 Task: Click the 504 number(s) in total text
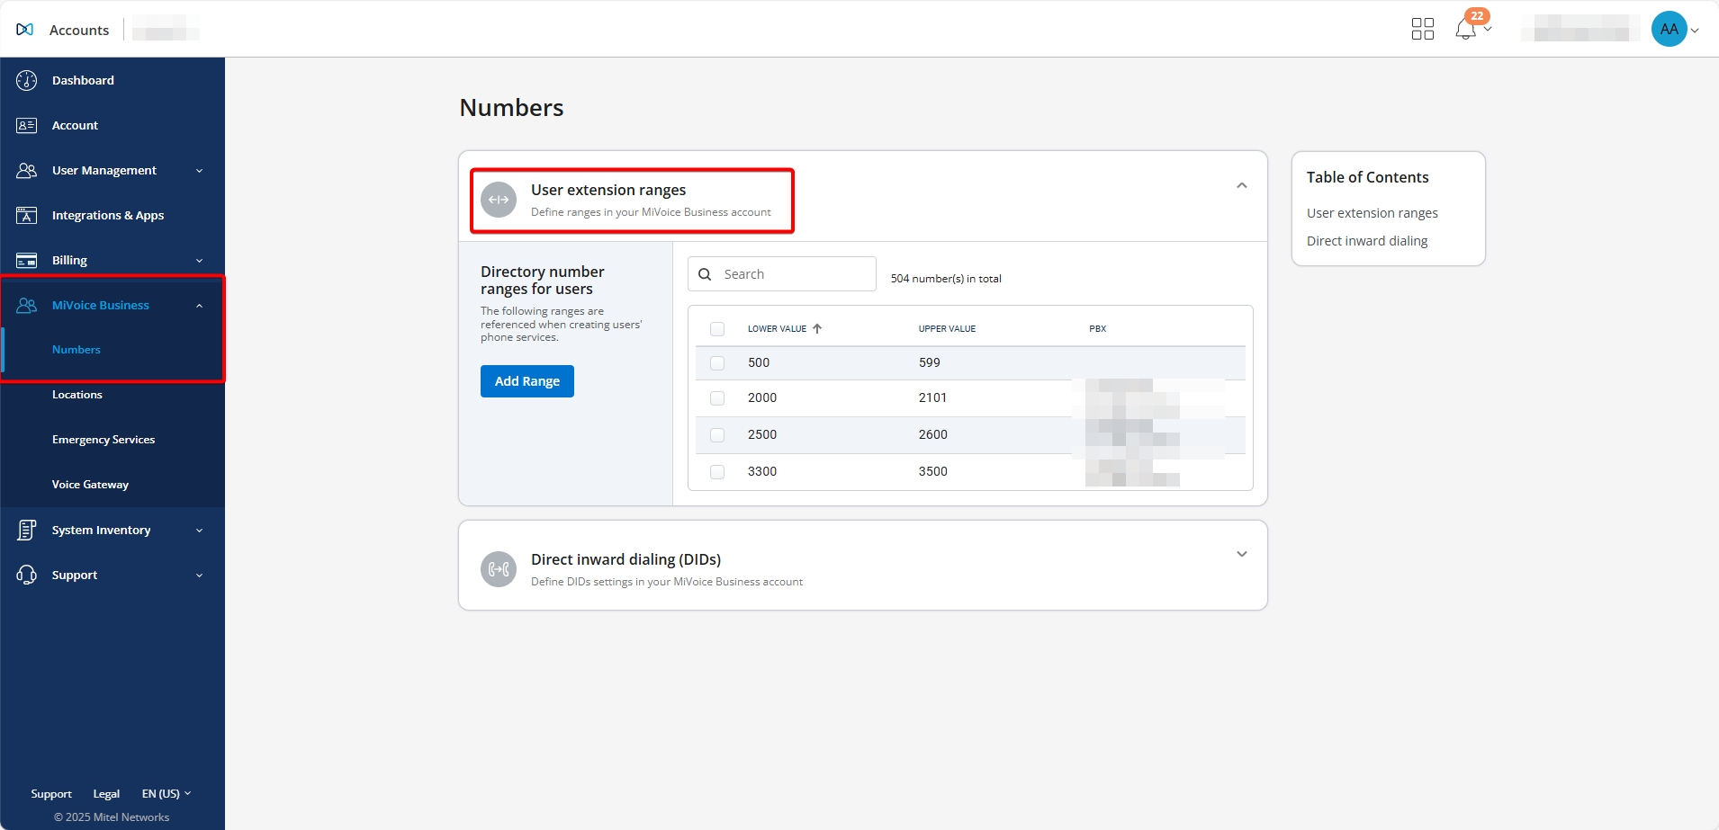(x=946, y=279)
